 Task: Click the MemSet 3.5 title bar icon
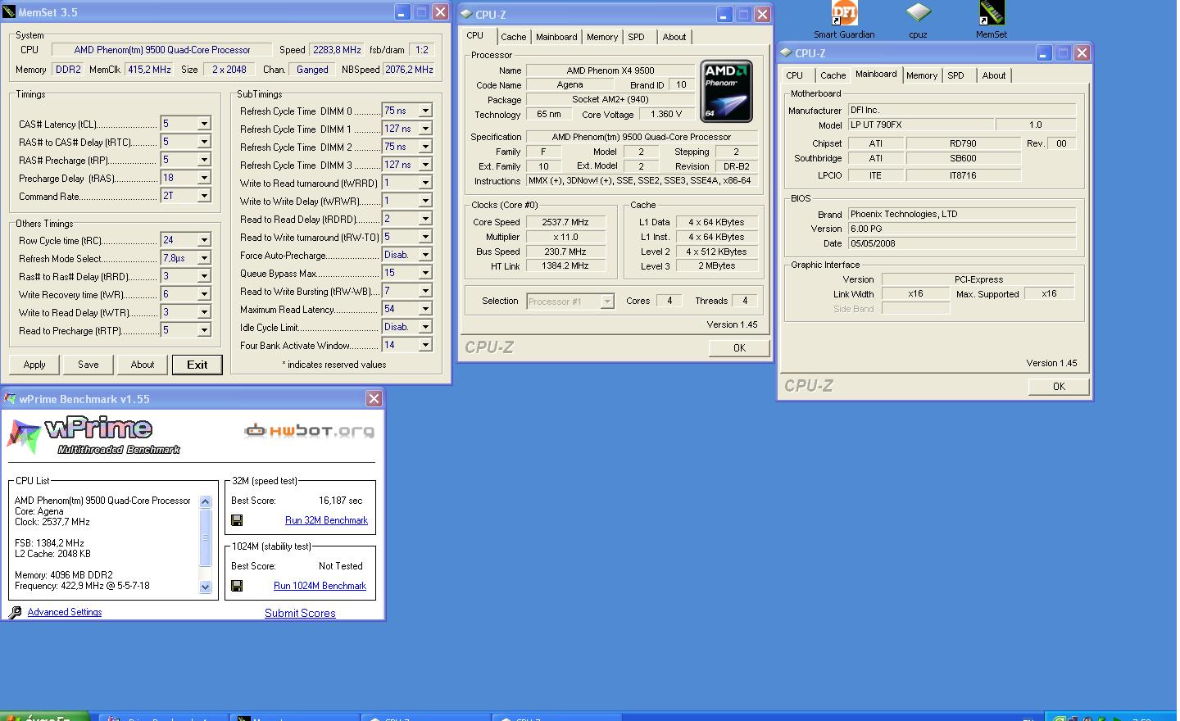coord(10,12)
